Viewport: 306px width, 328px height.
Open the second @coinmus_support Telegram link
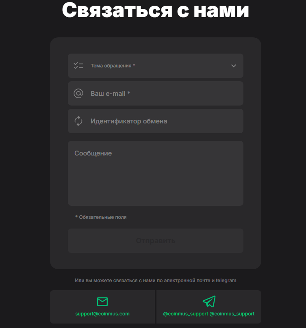coord(232,314)
